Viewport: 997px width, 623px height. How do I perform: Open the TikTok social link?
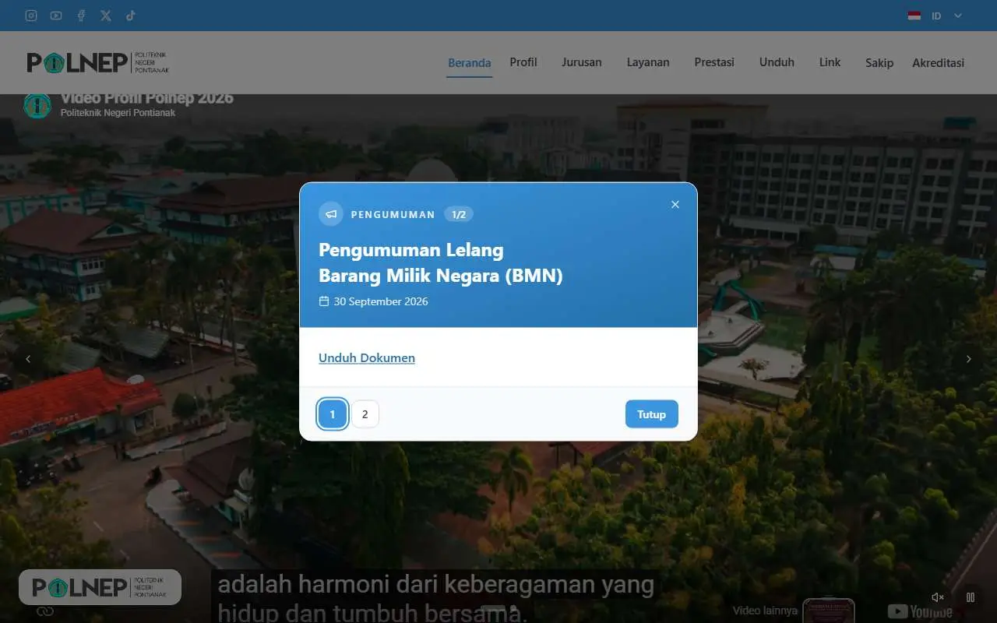point(131,16)
